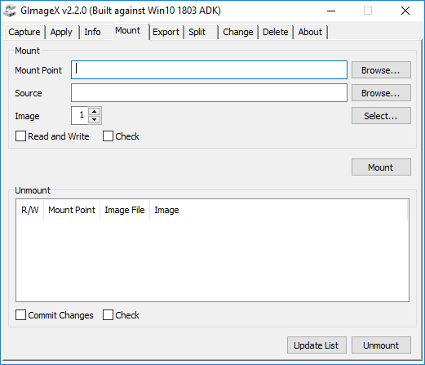This screenshot has height=365, width=425.
Task: Tick the Check box under Mount
Action: (x=108, y=136)
